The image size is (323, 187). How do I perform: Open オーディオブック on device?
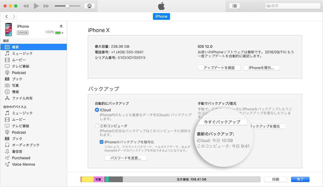(x=33, y=145)
